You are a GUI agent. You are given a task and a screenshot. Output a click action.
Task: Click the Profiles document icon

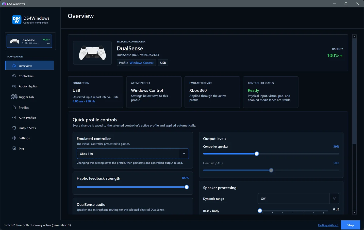point(14,108)
